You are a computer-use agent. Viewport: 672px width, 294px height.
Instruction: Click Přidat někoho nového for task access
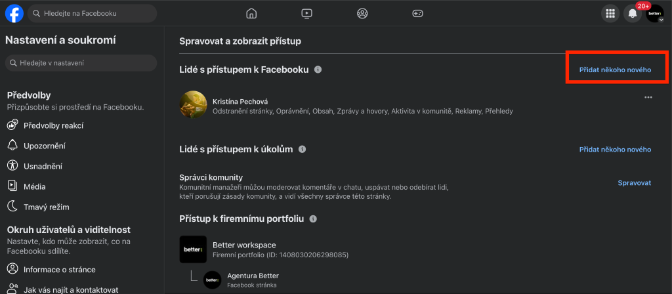pos(615,150)
